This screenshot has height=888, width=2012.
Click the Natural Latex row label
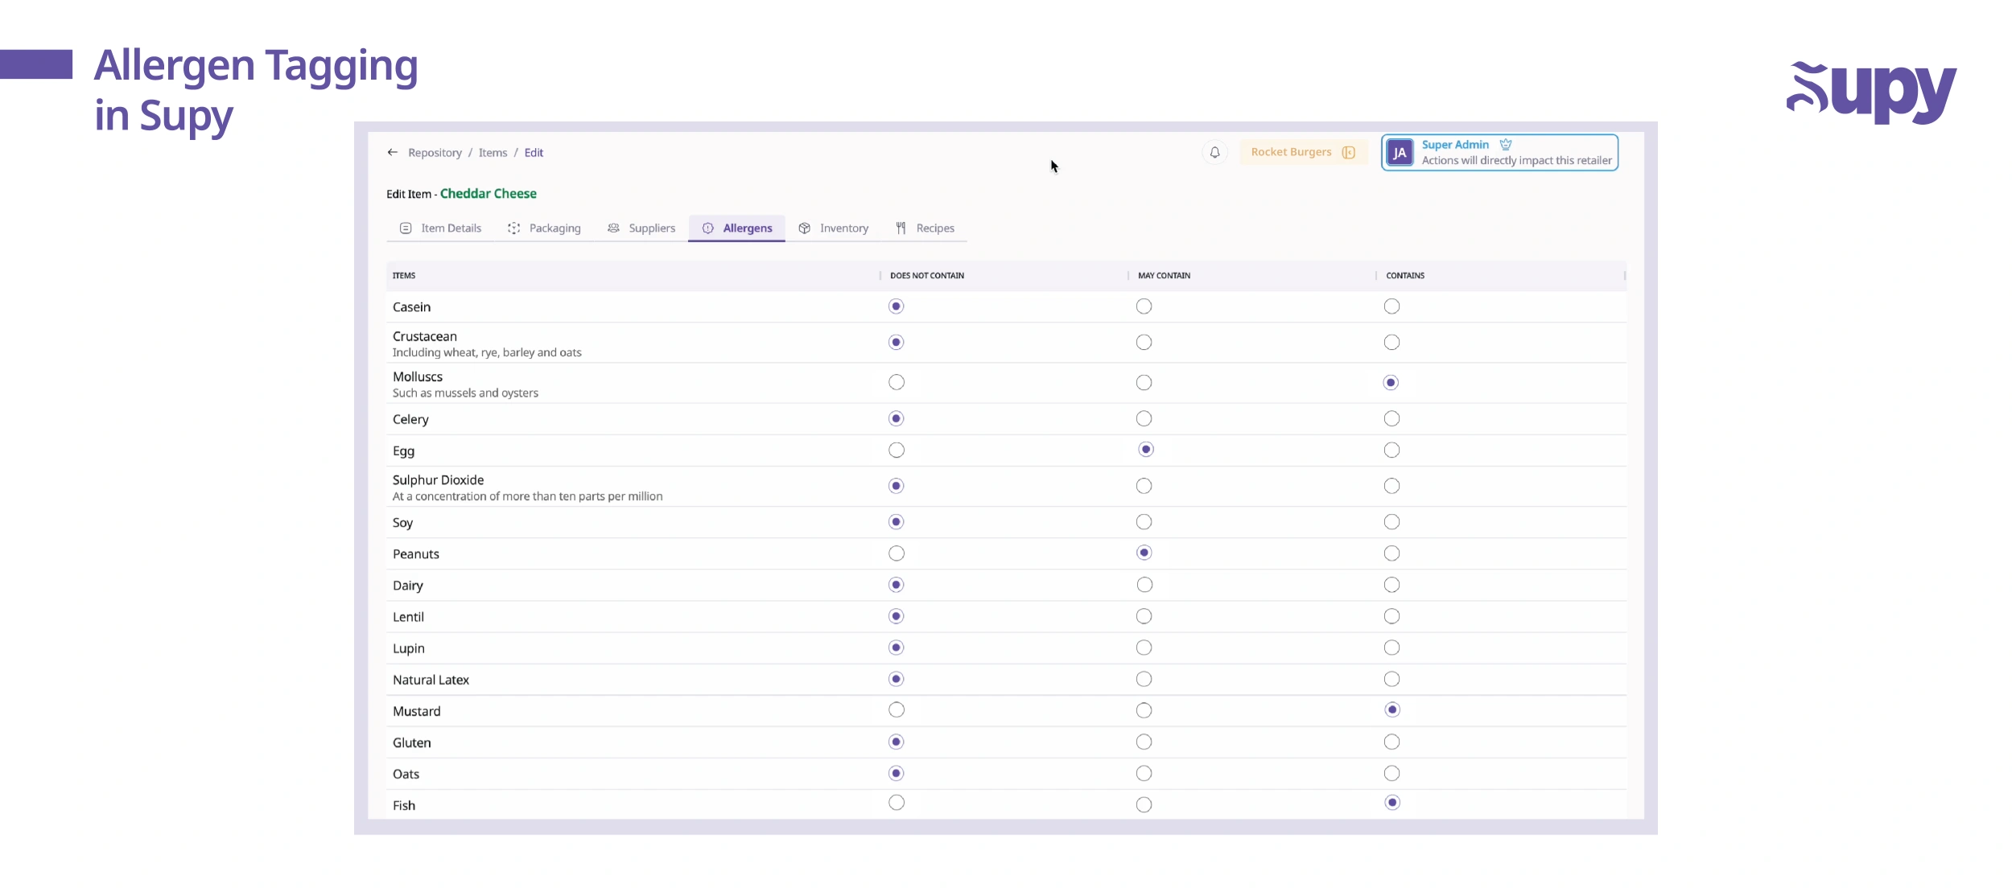tap(431, 680)
